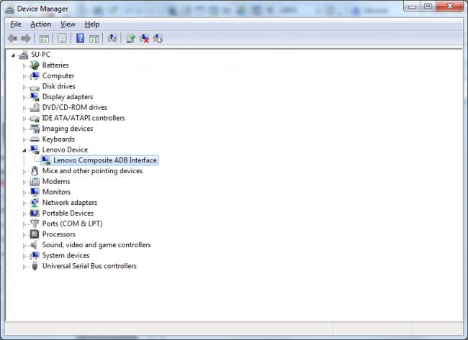Image resolution: width=468 pixels, height=340 pixels.
Task: Open the Properties toolbar button
Action: (x=62, y=38)
